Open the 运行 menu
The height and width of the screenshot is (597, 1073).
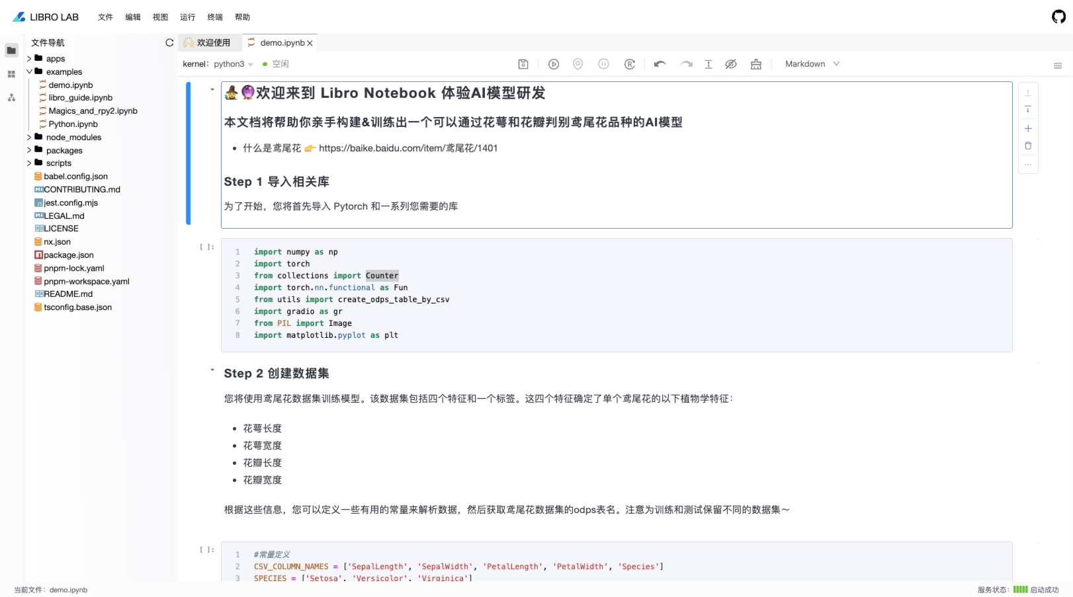(187, 17)
